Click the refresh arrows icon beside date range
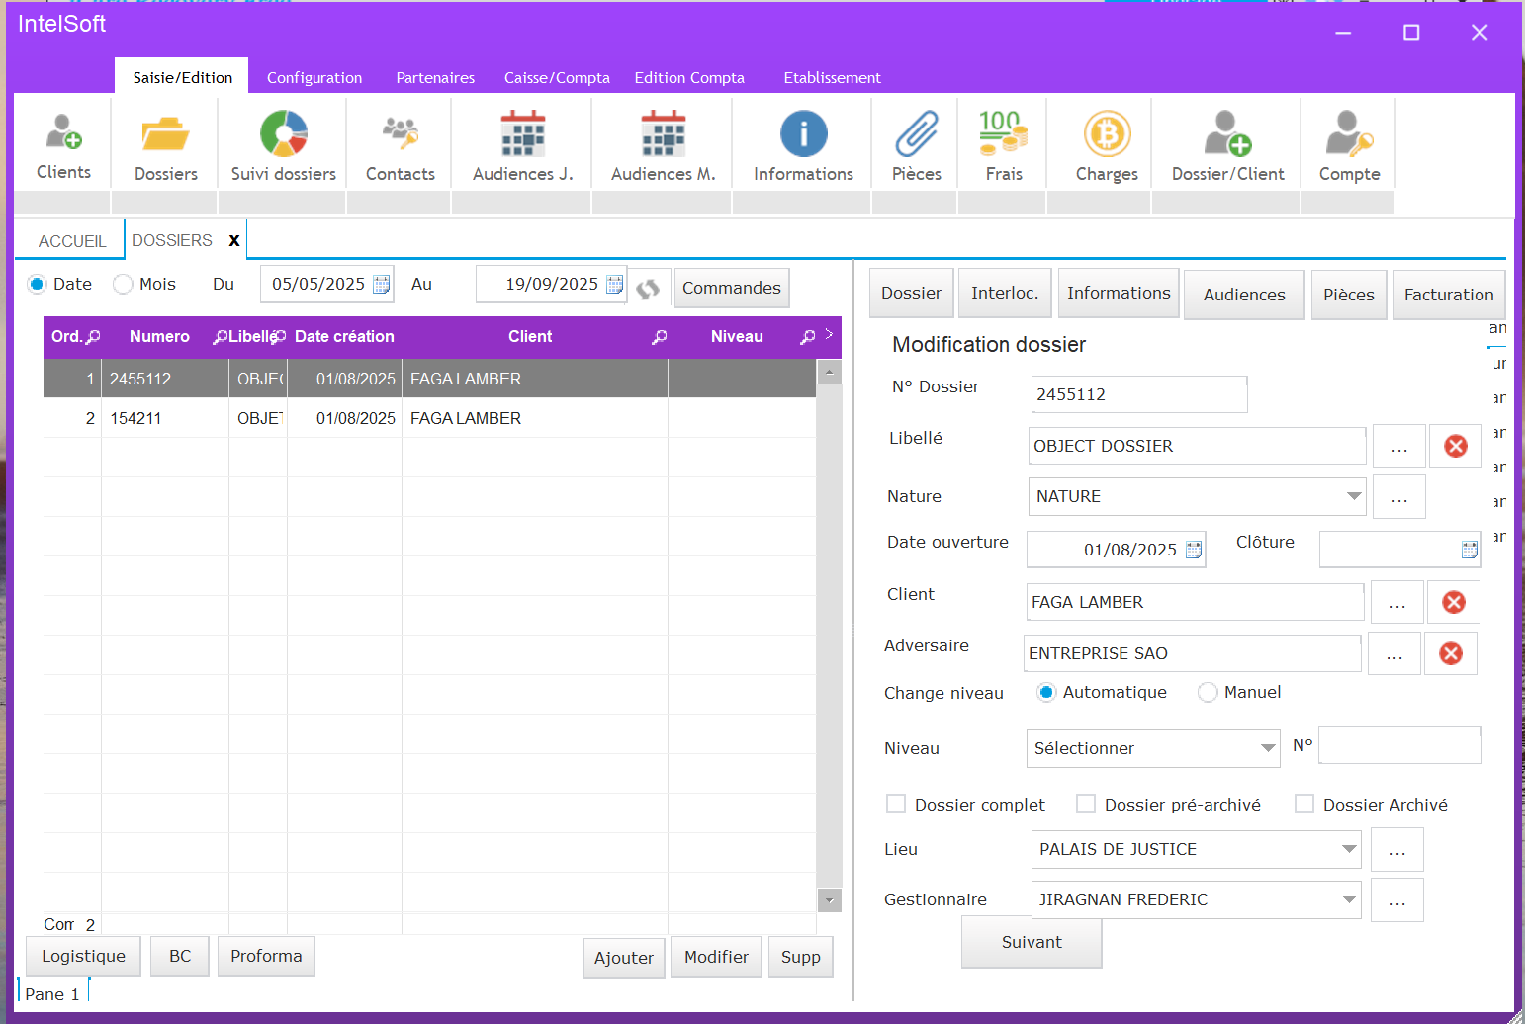Viewport: 1525px width, 1024px height. [648, 288]
